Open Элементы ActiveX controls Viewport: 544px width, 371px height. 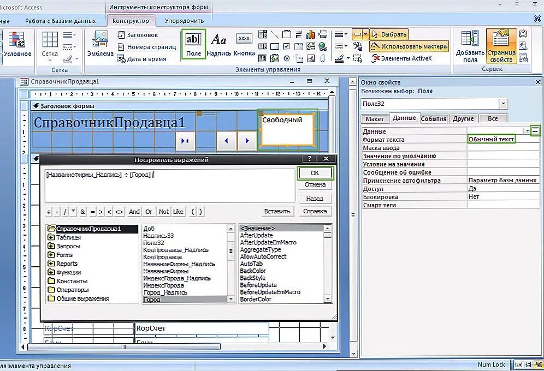[401, 58]
